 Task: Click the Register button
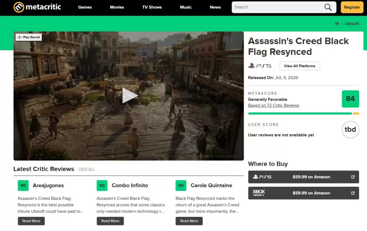pos(352,7)
